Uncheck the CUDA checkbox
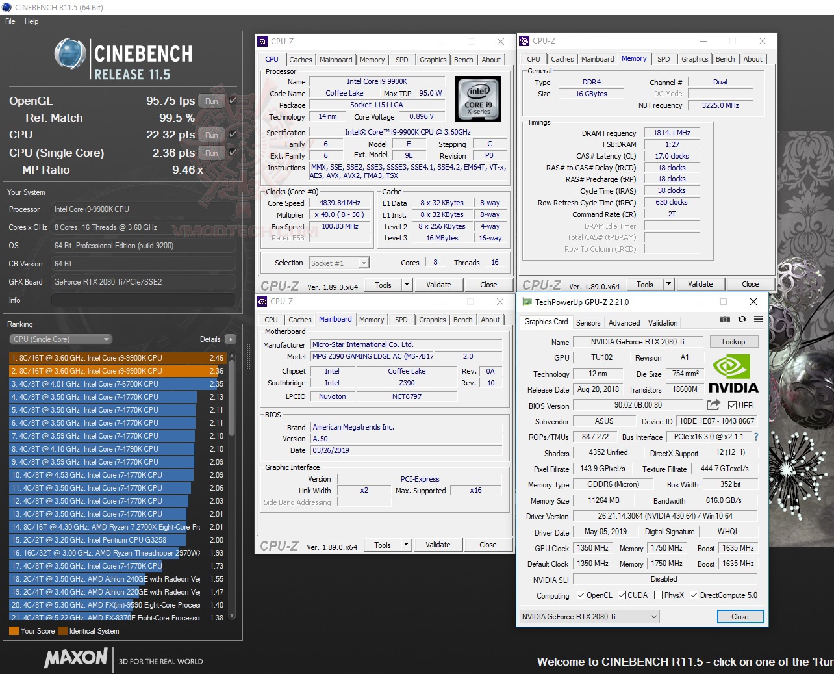The height and width of the screenshot is (674, 834). (623, 595)
